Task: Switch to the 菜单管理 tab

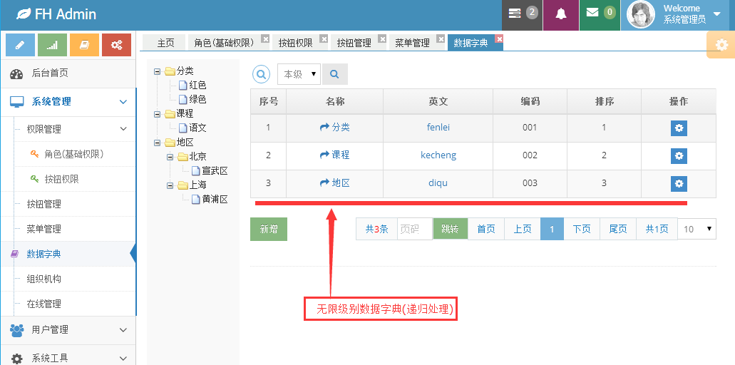Action: [x=412, y=43]
